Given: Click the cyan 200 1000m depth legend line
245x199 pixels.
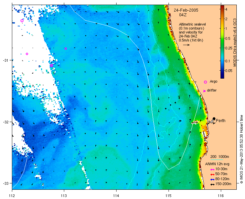Looking at the screenshot, I should [x=217, y=160].
